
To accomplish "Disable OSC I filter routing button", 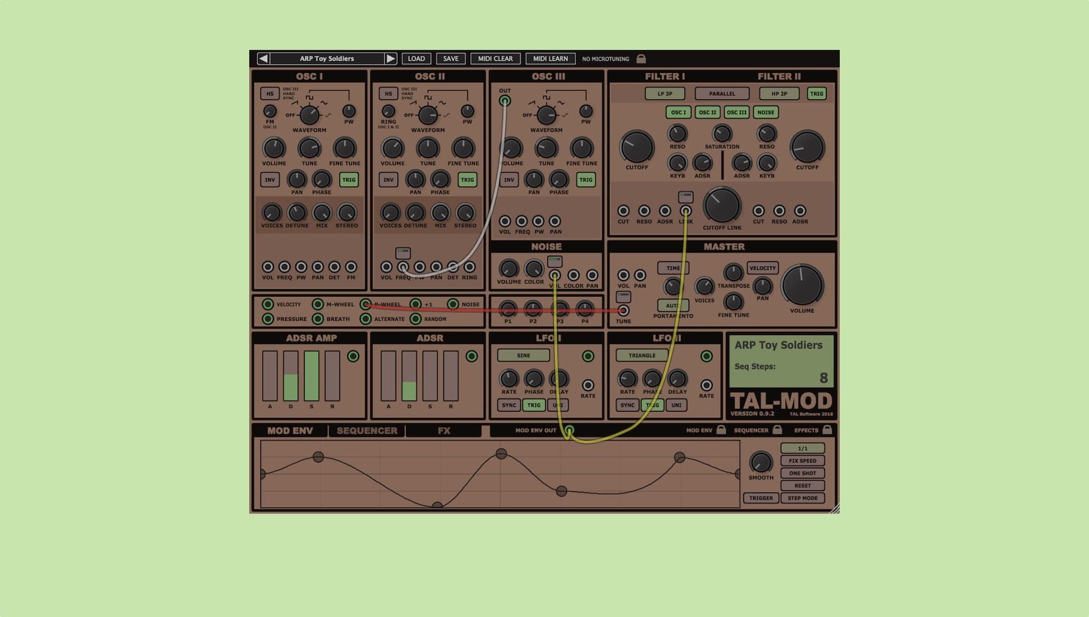I will pyautogui.click(x=678, y=112).
